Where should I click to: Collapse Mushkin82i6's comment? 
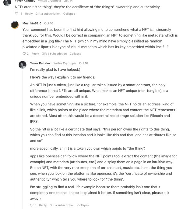[x=75, y=54]
